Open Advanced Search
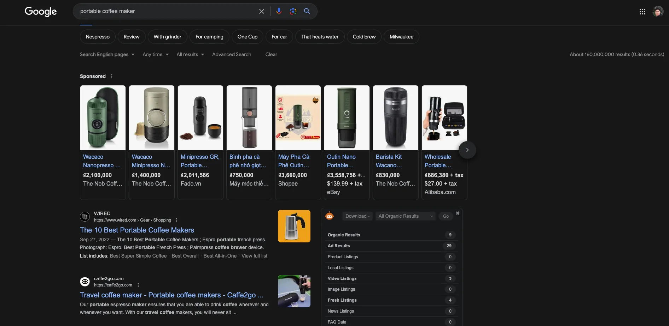Viewport: 669px width, 326px height. (x=232, y=54)
